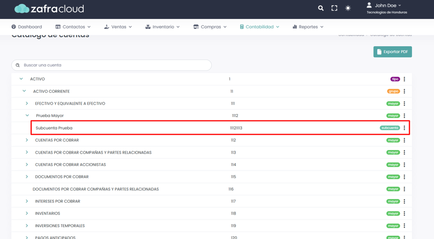This screenshot has width=434, height=239.
Task: Open three-dot menu for INVENTARIOS row
Action: pos(404,214)
